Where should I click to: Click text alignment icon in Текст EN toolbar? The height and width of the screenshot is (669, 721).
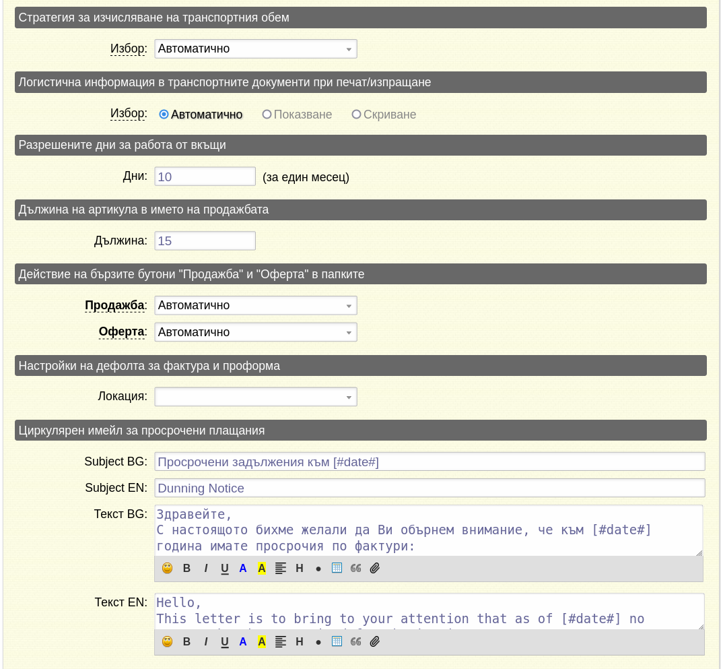click(281, 641)
